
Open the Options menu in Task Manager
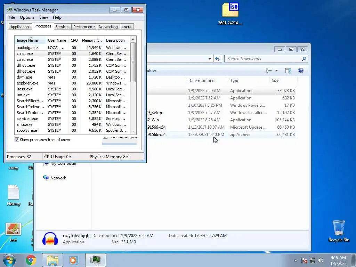[x=27, y=17]
